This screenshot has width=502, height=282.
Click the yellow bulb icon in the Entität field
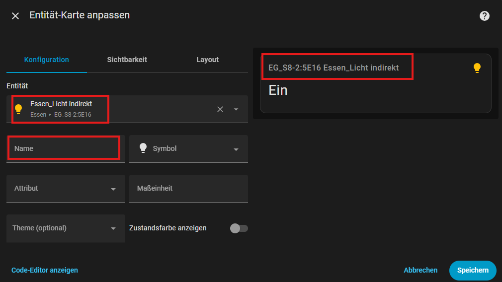[19, 109]
